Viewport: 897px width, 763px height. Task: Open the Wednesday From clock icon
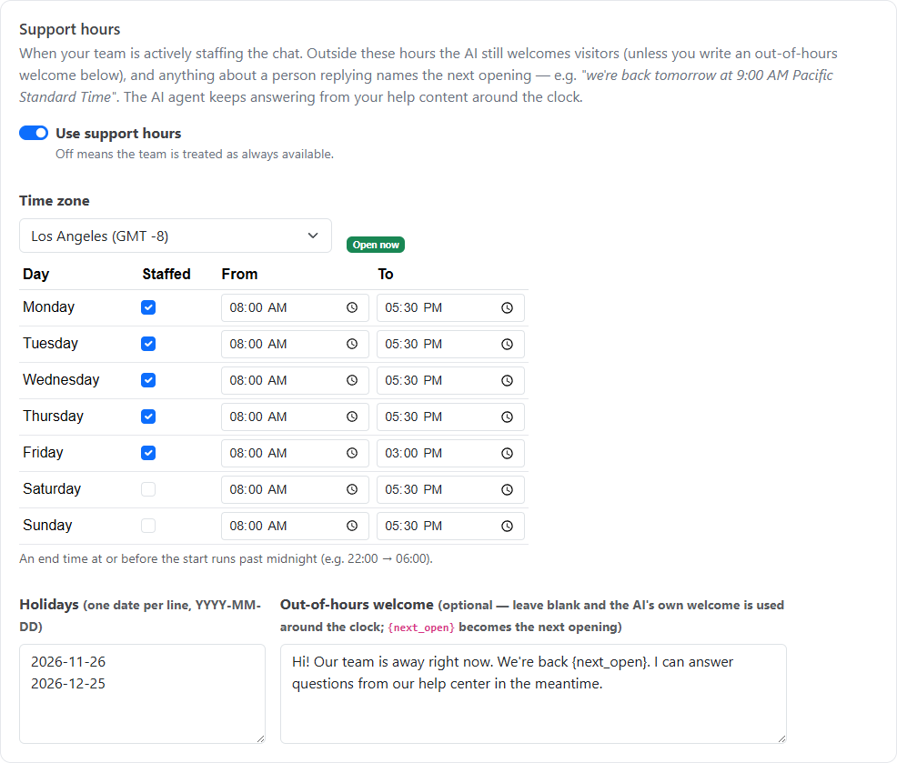tap(352, 380)
